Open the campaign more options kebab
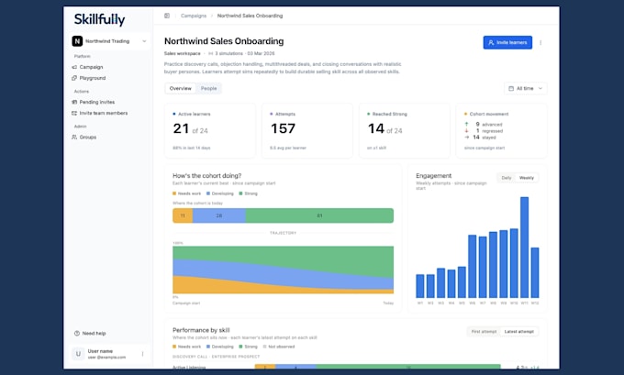 pos(540,42)
